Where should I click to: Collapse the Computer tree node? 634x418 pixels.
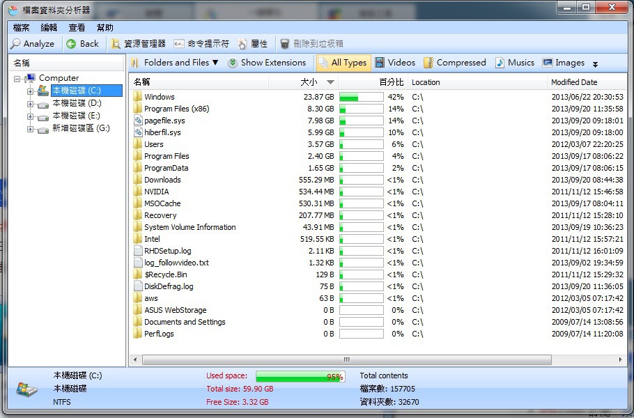click(17, 79)
